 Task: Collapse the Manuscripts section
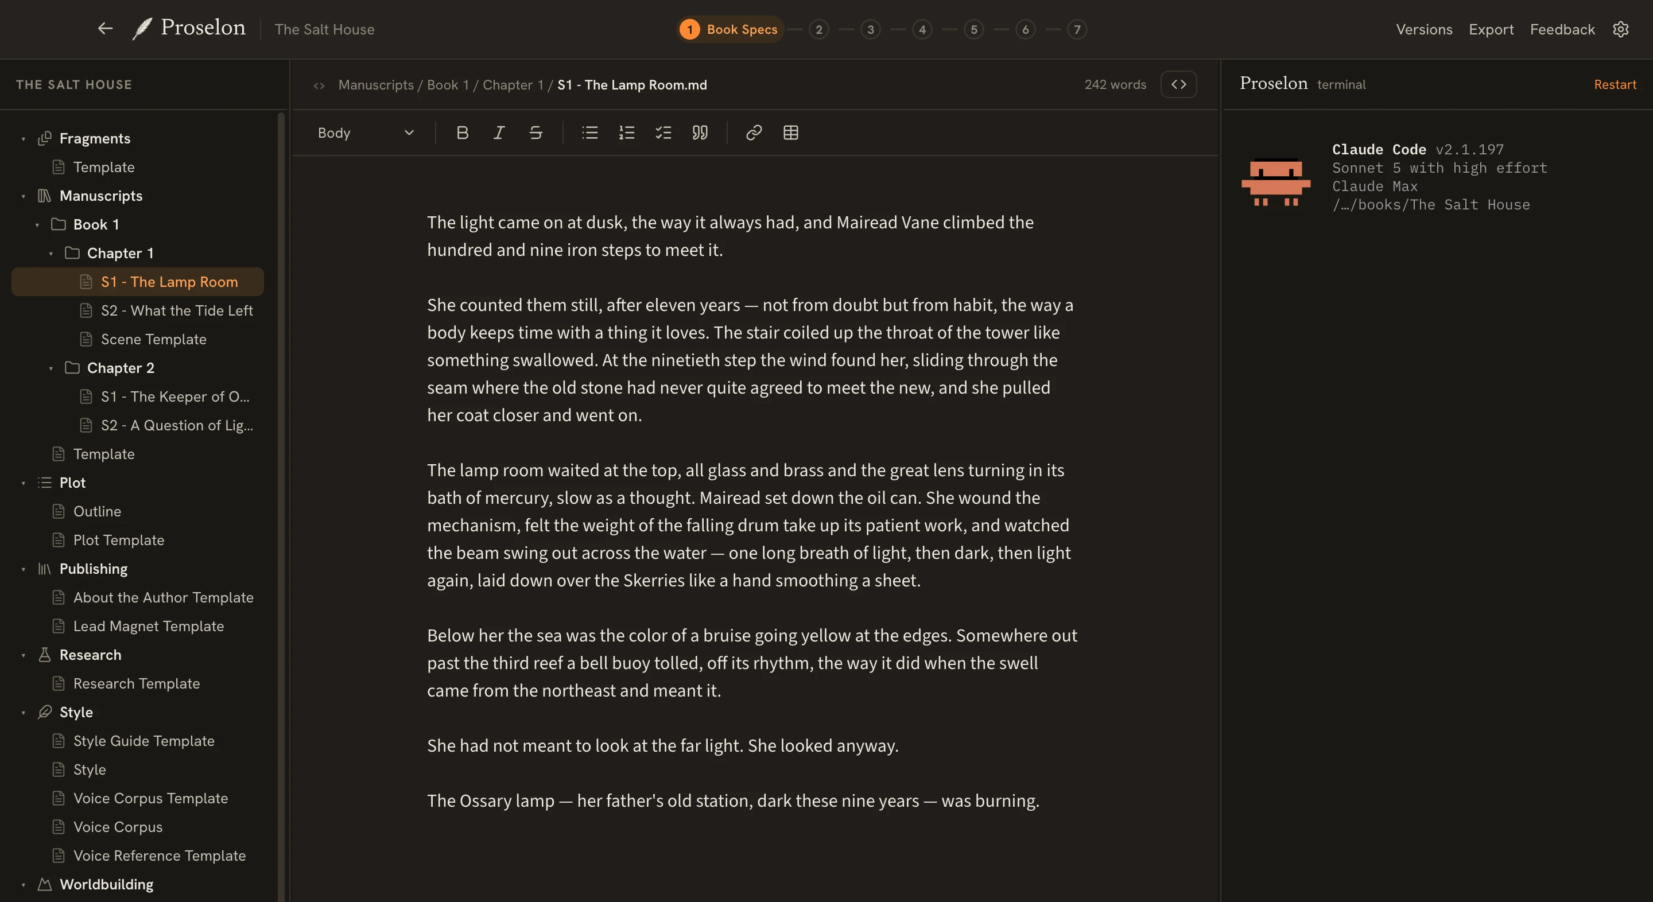23,196
